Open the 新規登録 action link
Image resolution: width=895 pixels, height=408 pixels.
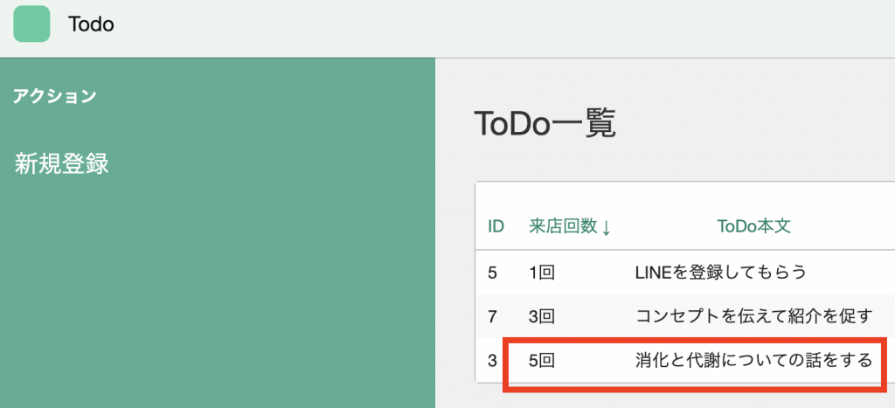click(x=61, y=163)
